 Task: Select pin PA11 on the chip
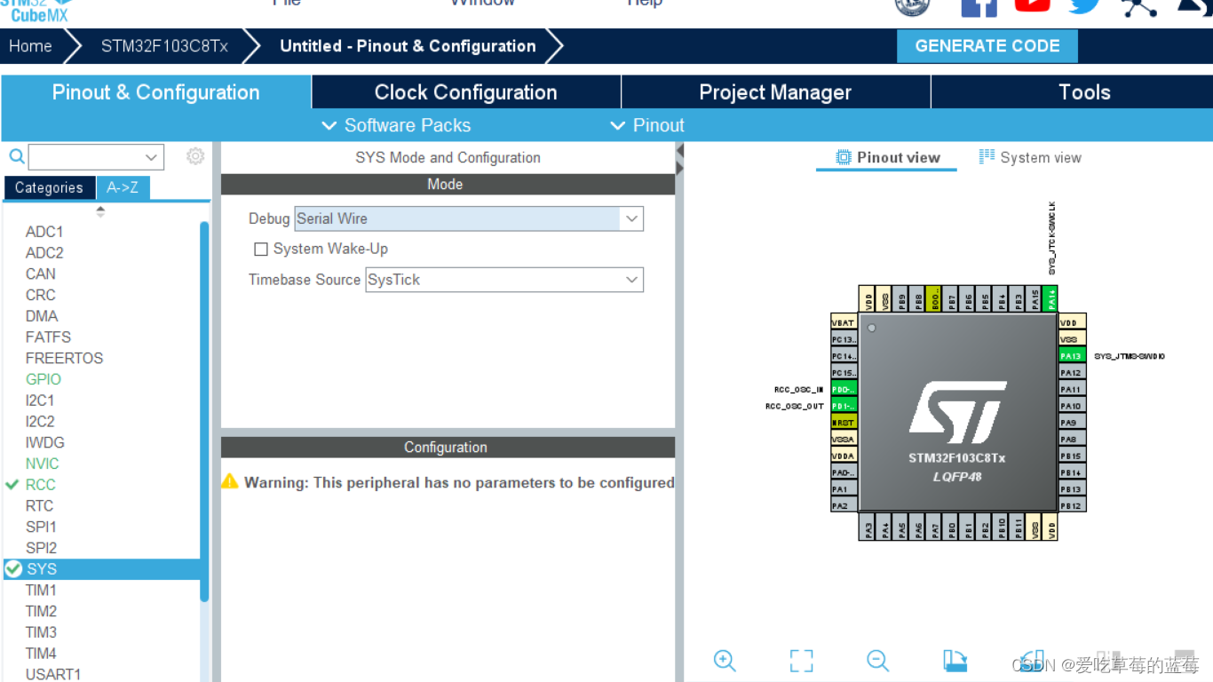tap(1072, 389)
